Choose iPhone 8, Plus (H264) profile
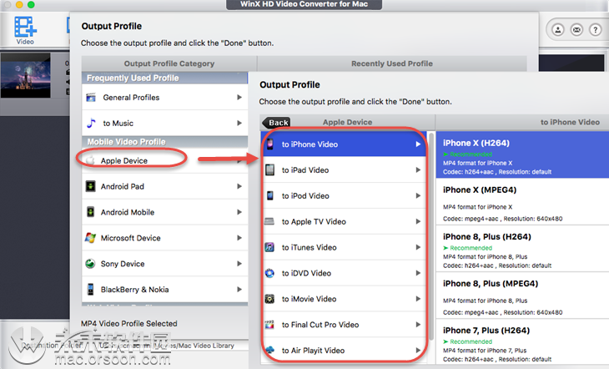This screenshot has width=609, height=369. click(522, 249)
